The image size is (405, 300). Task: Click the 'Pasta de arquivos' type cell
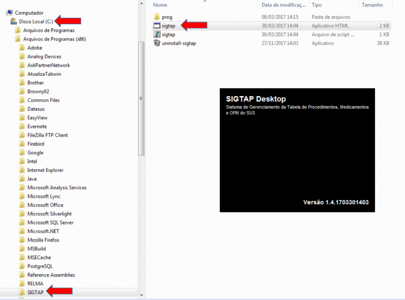point(331,17)
